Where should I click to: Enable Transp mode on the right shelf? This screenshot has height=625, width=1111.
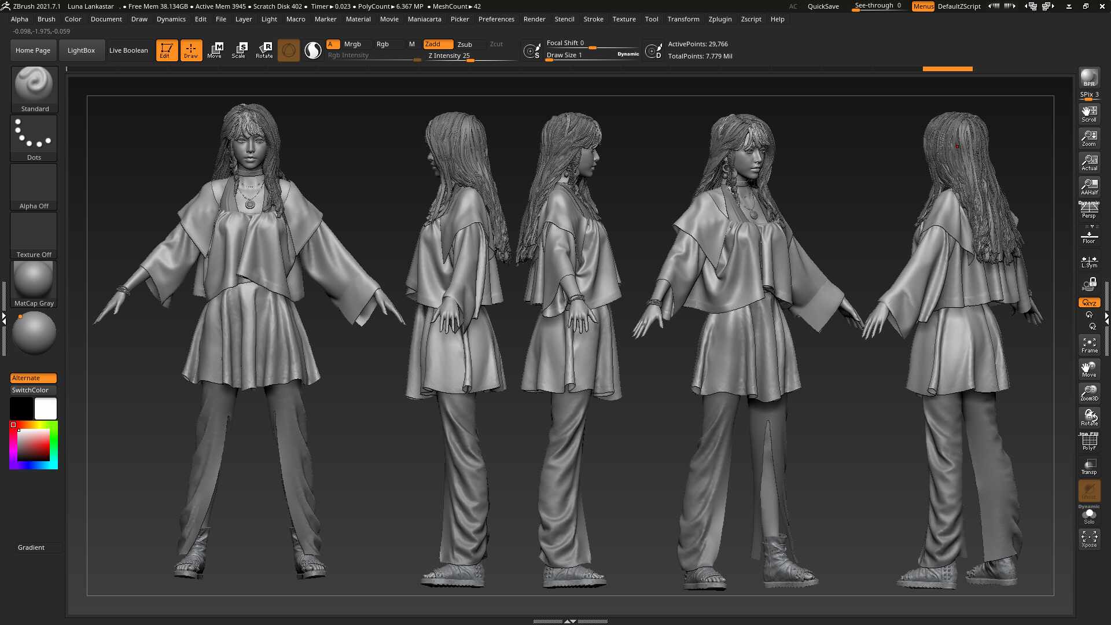tap(1089, 466)
